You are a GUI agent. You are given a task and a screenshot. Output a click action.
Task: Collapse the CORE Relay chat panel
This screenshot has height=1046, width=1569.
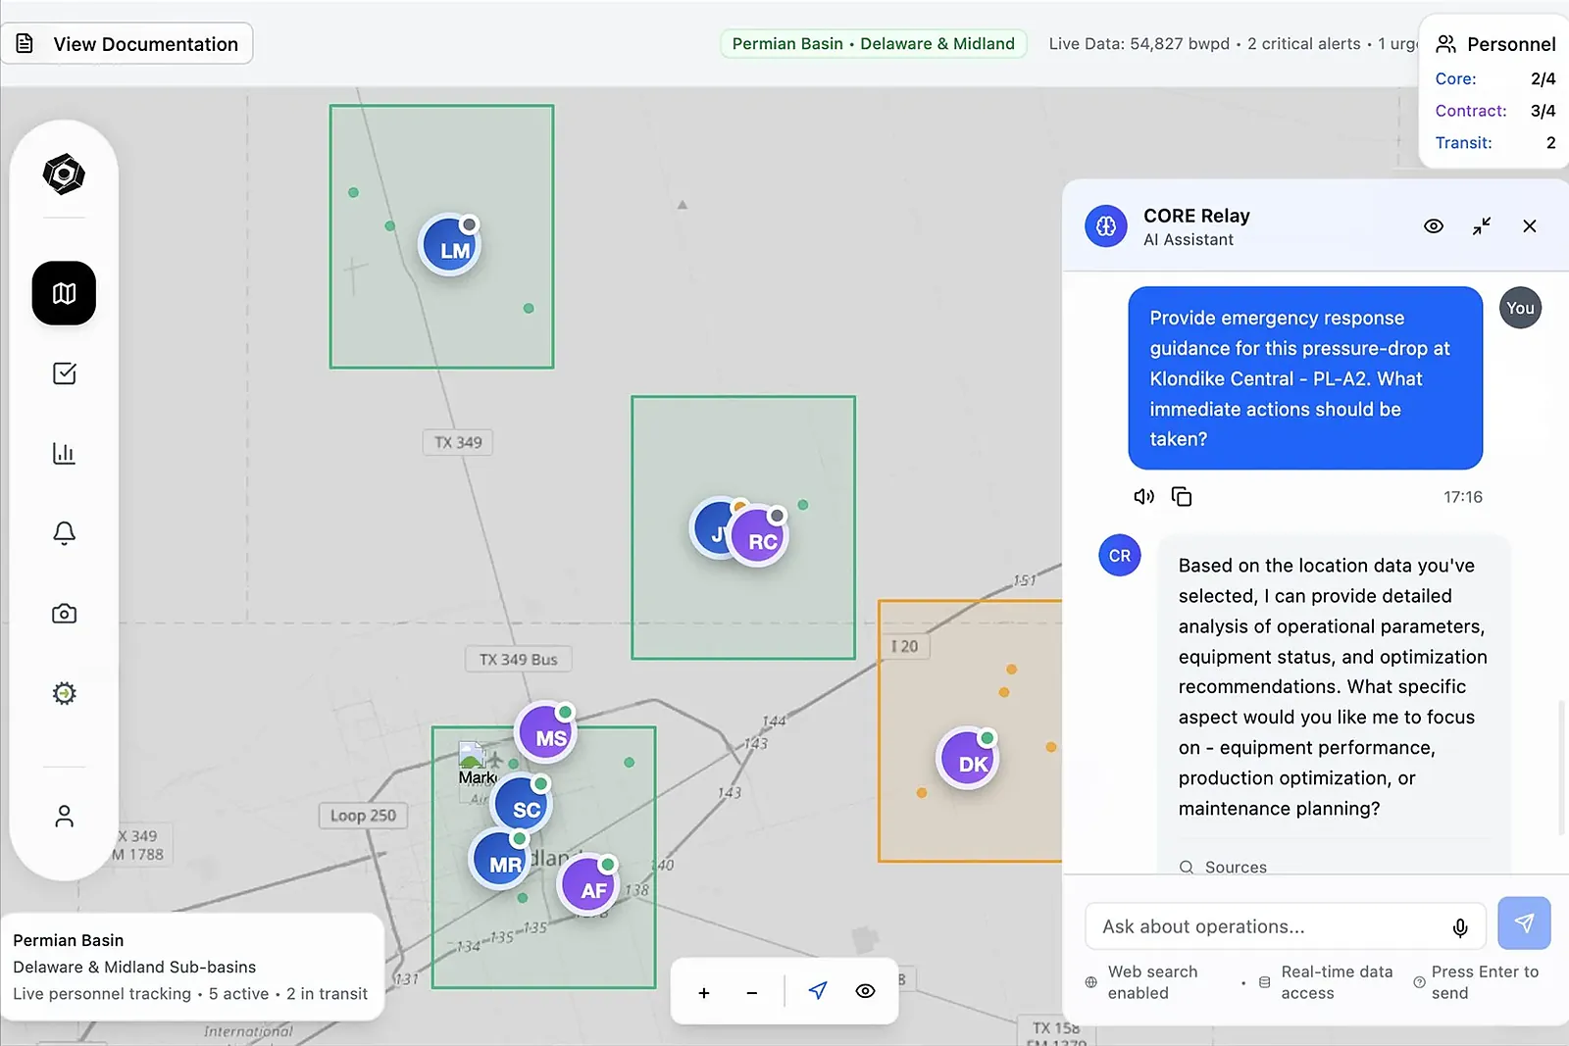coord(1482,226)
